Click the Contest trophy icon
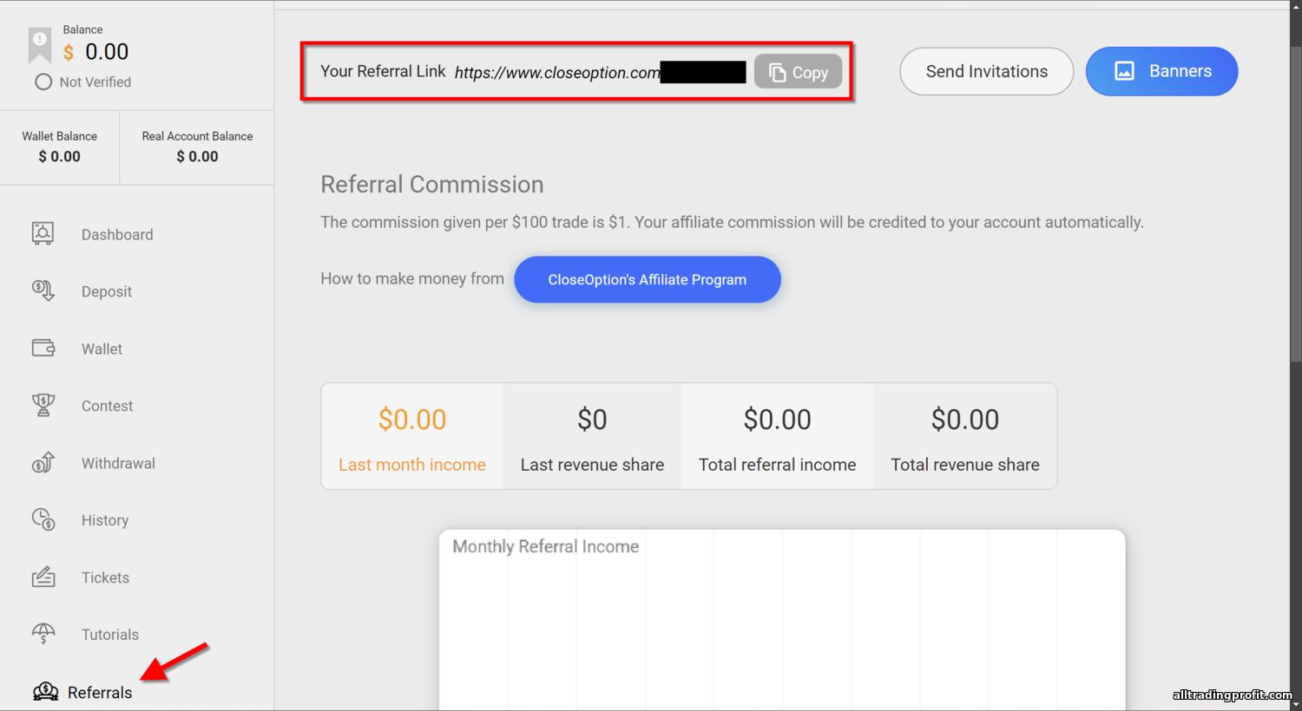 pyautogui.click(x=43, y=405)
